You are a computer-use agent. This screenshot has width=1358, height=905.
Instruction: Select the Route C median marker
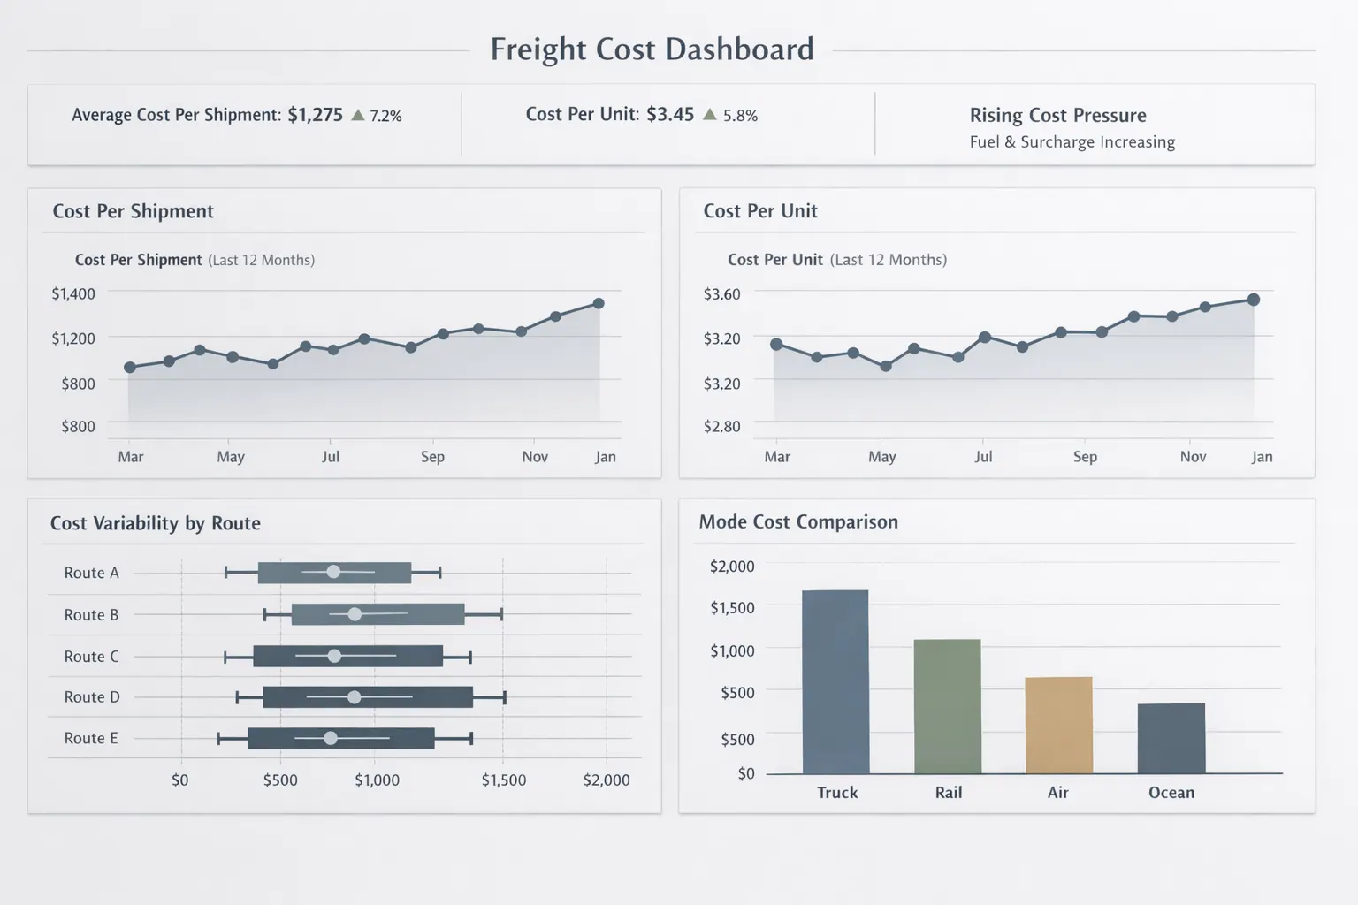333,656
